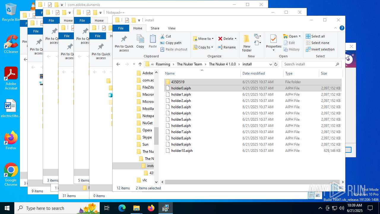Image resolution: width=380 pixels, height=214 pixels.
Task: Open Quick Access Toolbar customize dropdown
Action: point(139,21)
